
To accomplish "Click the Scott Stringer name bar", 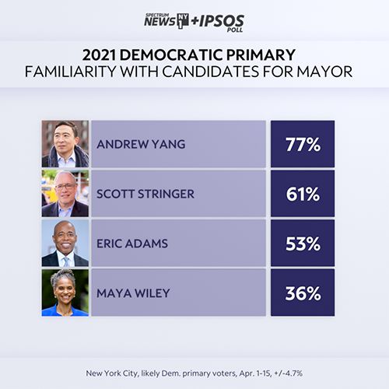I will tap(178, 194).
